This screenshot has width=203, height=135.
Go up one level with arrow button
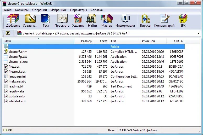click(x=8, y=33)
